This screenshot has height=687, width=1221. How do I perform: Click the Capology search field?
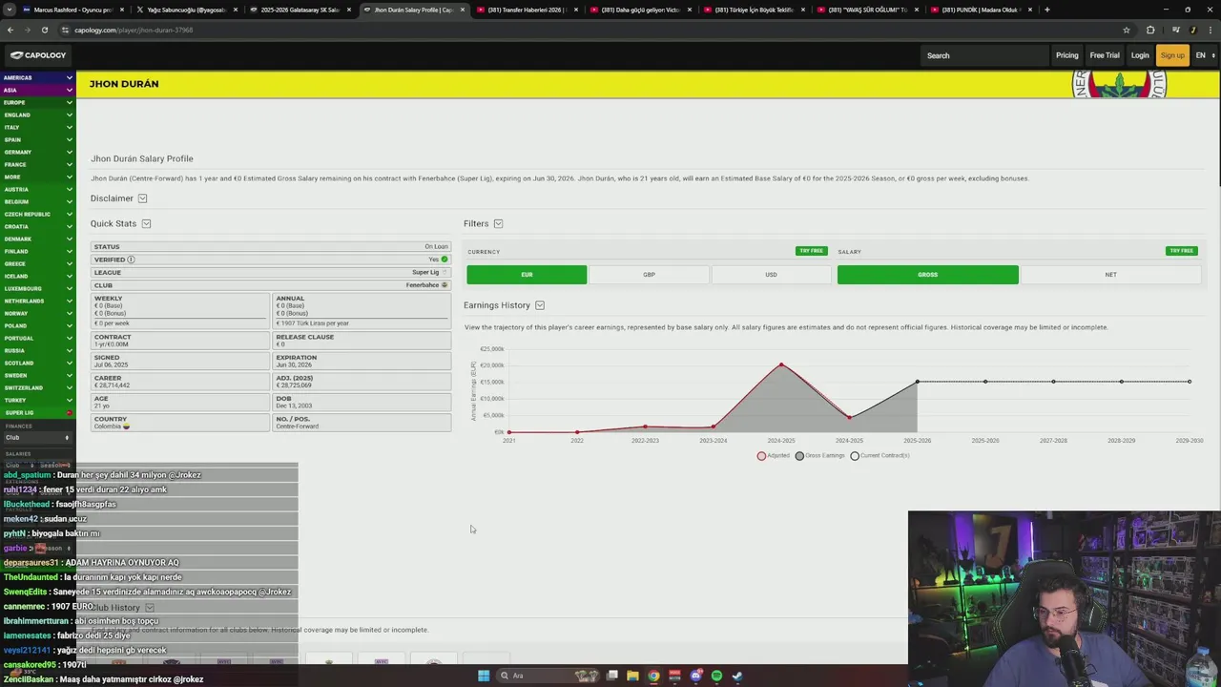[x=985, y=55]
